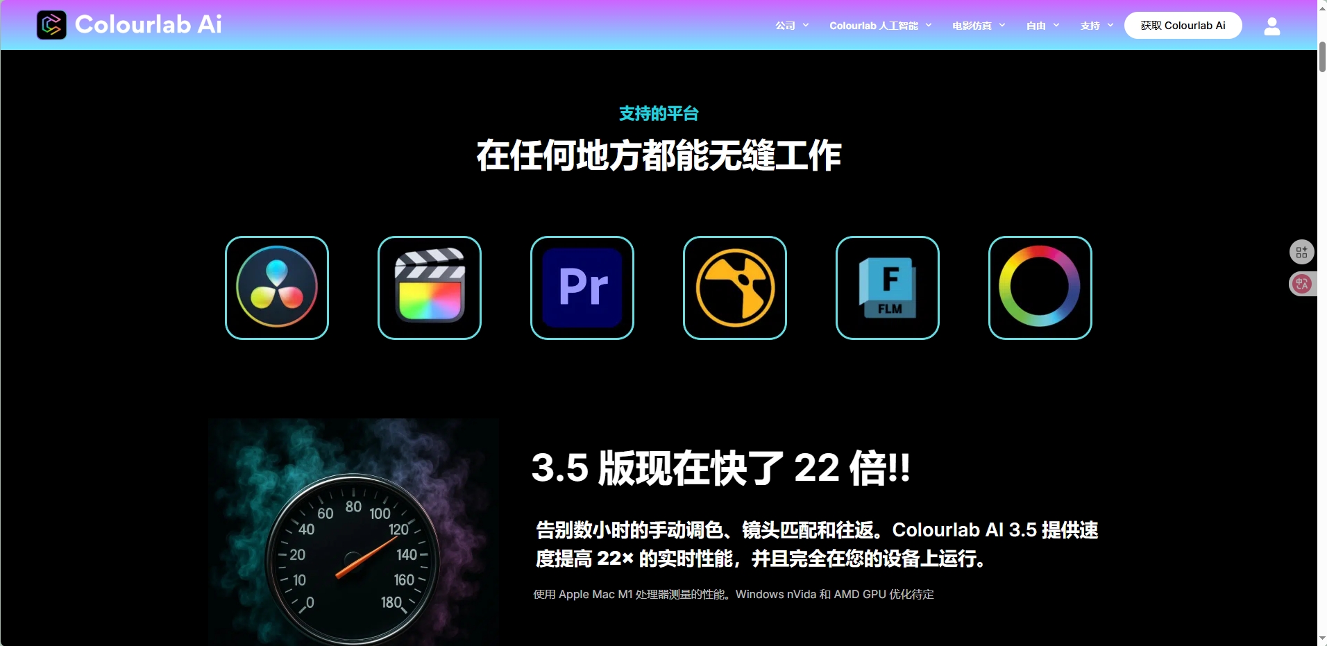Image resolution: width=1327 pixels, height=646 pixels.
Task: Select the Adobe Premiere Pro icon
Action: click(x=582, y=287)
